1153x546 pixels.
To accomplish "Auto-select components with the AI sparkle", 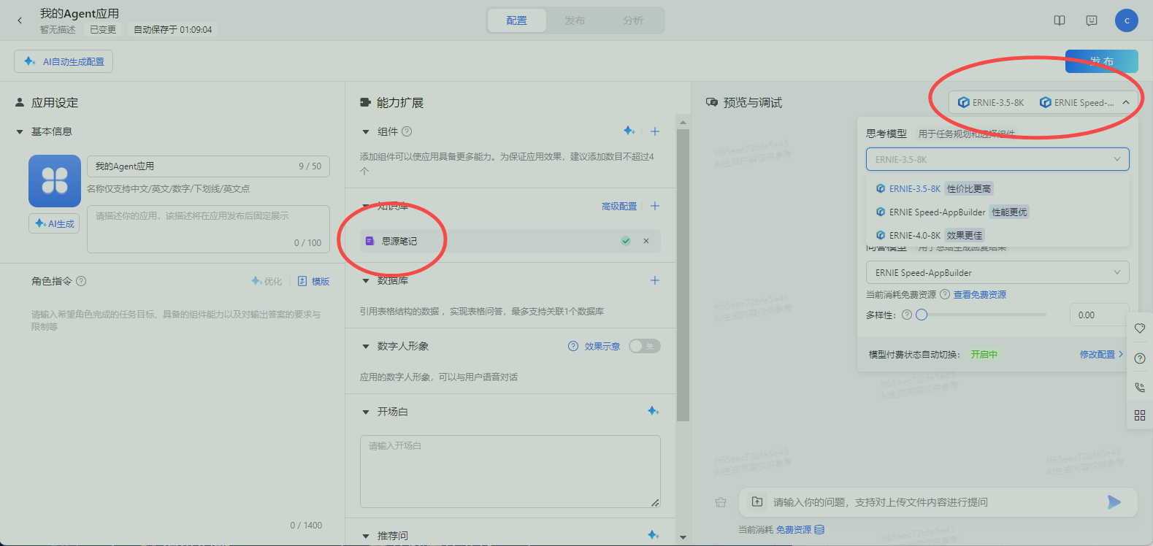I will pos(629,131).
